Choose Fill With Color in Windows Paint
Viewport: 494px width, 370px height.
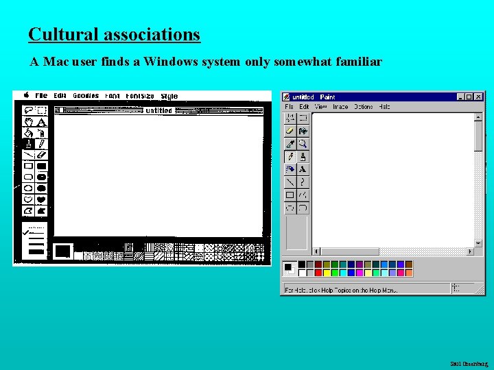pyautogui.click(x=303, y=131)
